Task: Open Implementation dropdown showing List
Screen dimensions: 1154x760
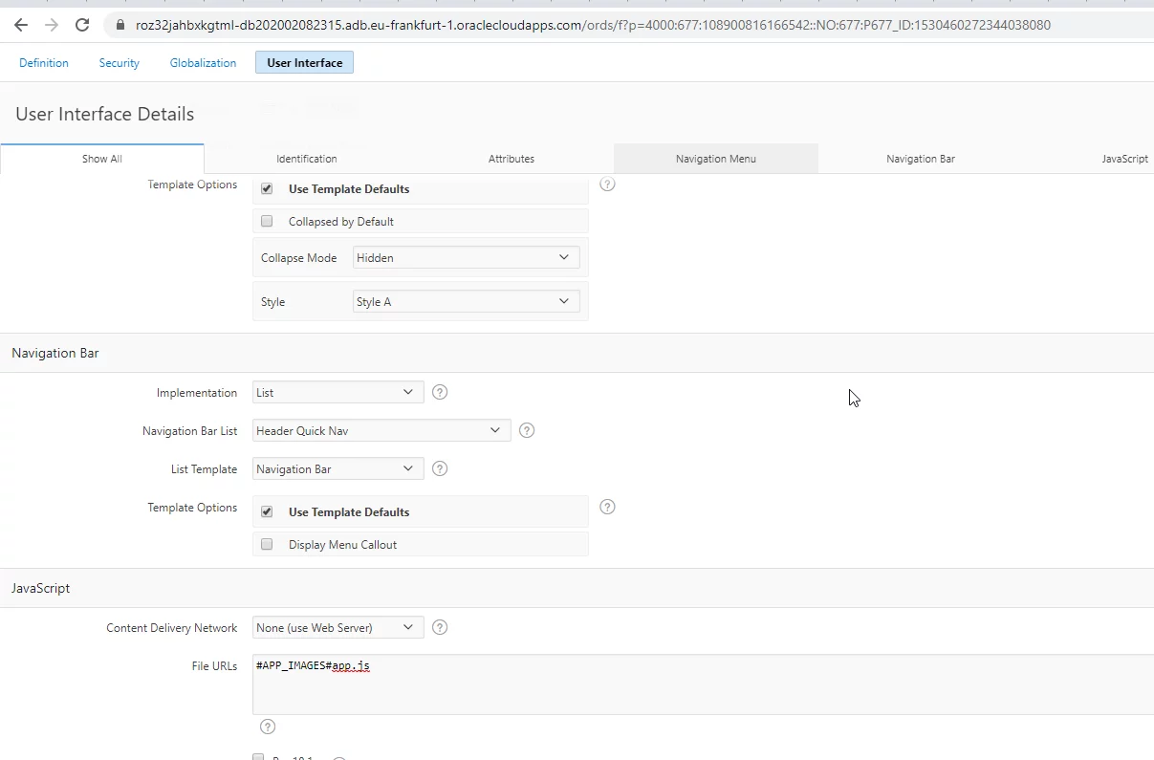Action: point(337,392)
